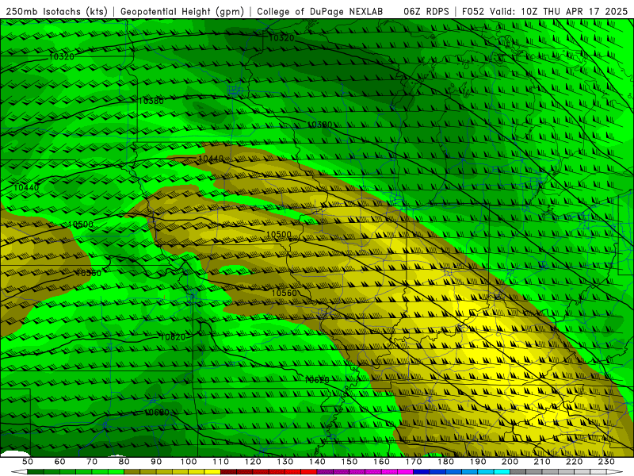The image size is (634, 476).
Task: Click the '250mb Isotachs (kts)' title text
Action: pos(56,12)
